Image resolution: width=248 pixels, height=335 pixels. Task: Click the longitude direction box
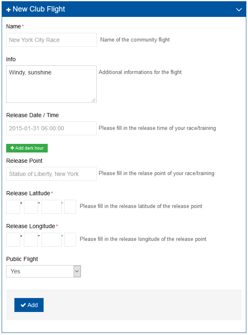[x=70, y=240]
